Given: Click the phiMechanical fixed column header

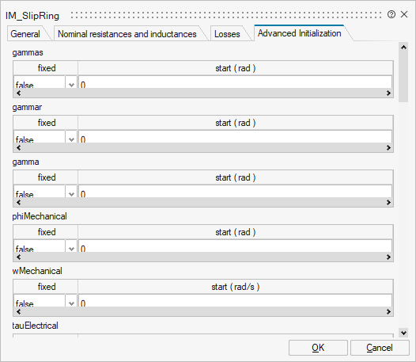Looking at the screenshot, I should pos(46,232).
